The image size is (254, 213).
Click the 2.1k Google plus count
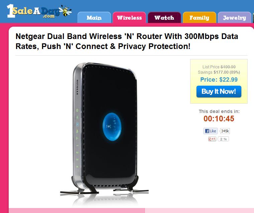pyautogui.click(x=223, y=139)
